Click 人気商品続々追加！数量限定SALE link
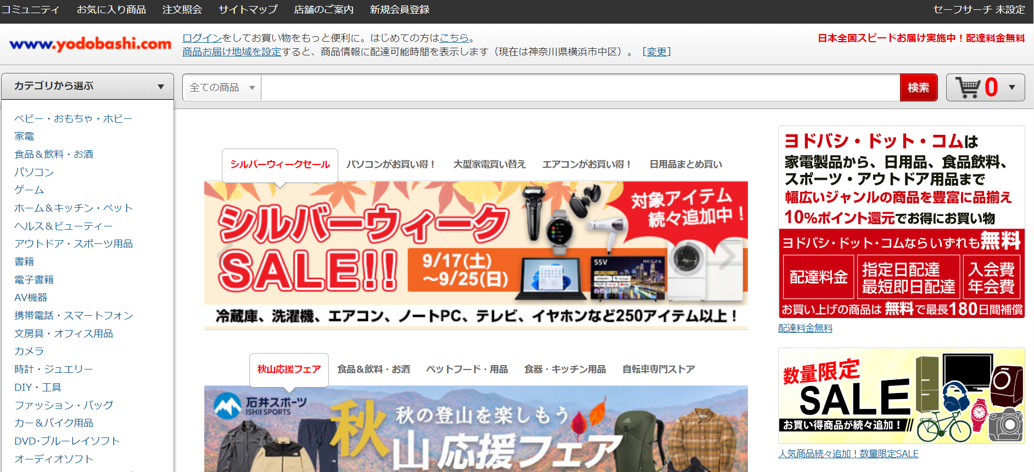1034x472 pixels. pyautogui.click(x=848, y=453)
